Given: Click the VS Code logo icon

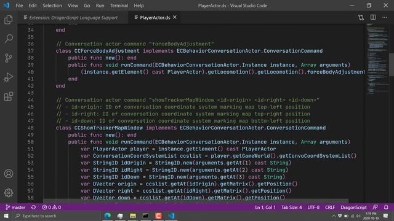Looking at the screenshot, I should [x=6, y=6].
